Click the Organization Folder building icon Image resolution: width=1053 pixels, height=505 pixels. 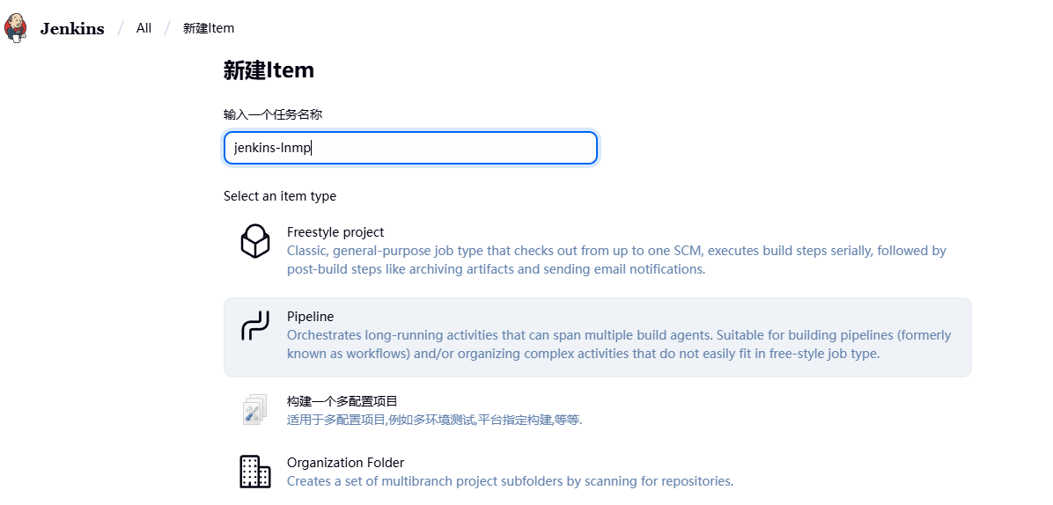click(x=255, y=472)
